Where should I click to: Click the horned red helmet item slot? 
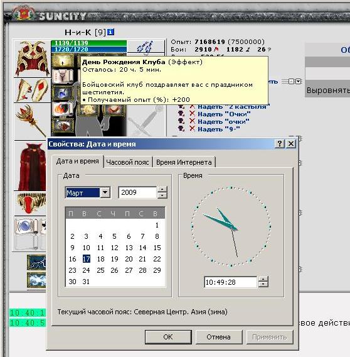[32, 58]
